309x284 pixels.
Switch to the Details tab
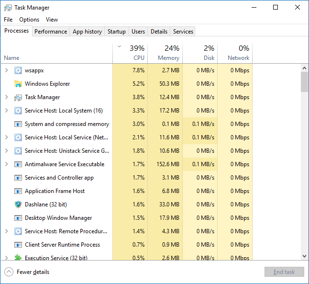click(159, 32)
